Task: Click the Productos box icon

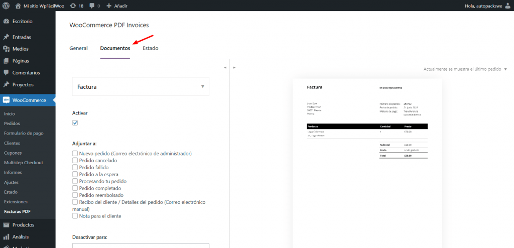Action: point(6,225)
